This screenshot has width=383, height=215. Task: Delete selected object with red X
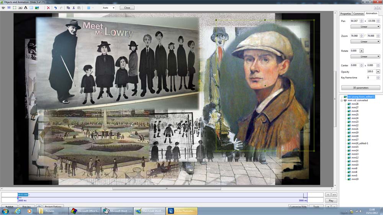click(48, 8)
